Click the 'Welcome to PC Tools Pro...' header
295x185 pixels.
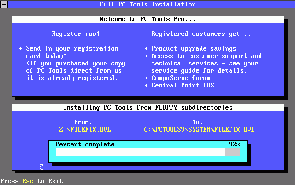pyautogui.click(x=147, y=19)
